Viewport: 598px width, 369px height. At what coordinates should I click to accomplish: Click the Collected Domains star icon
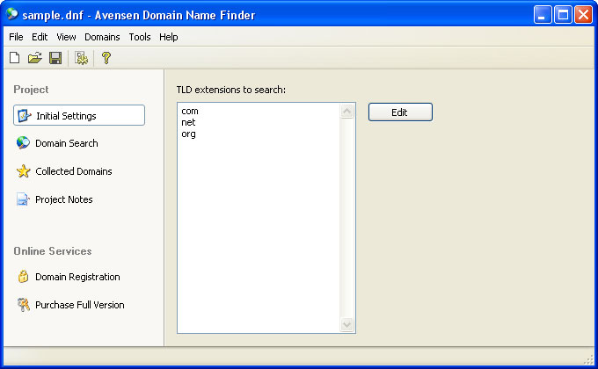pos(23,171)
